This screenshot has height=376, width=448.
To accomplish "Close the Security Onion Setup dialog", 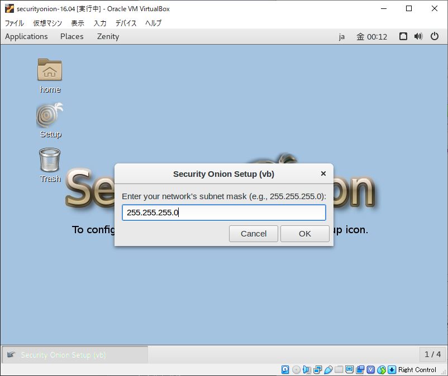I will tap(323, 173).
